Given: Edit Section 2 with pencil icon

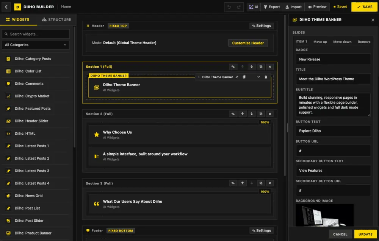Looking at the screenshot, I should click(233, 114).
